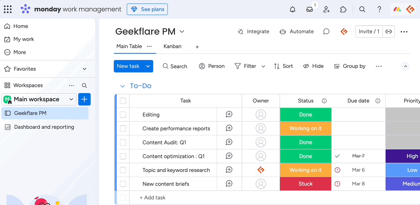420x205 pixels.
Task: Collapse the To-Do group chevron
Action: point(123,86)
